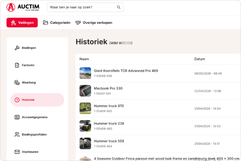
Task: Click the handshake icon beside Overige verkopen
Action: click(78, 23)
